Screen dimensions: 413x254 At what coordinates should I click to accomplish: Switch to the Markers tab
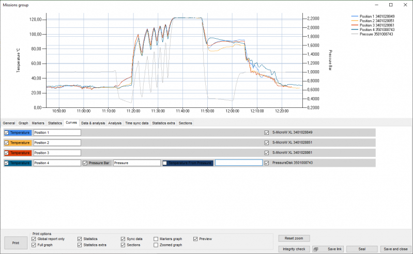(38, 123)
